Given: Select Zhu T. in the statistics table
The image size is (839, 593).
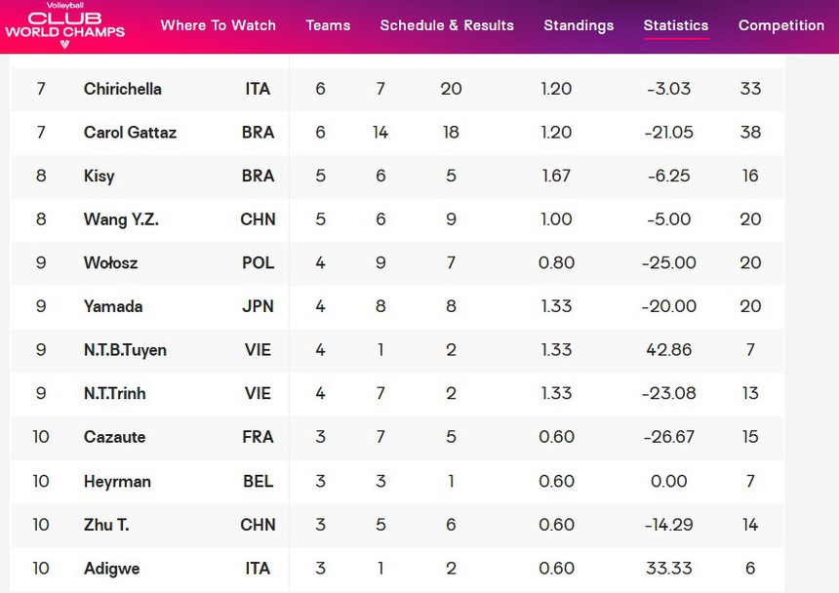Looking at the screenshot, I should [x=106, y=525].
